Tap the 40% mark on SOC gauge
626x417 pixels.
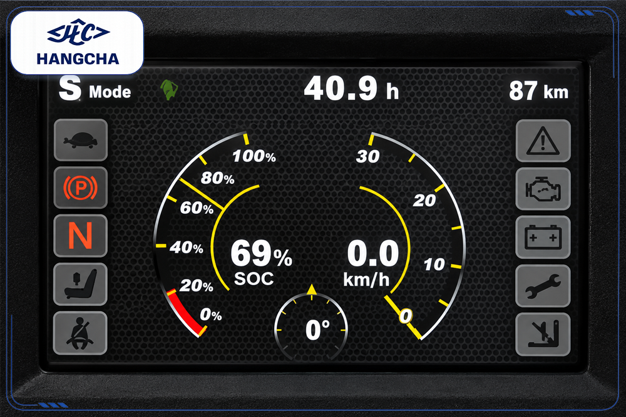pos(187,248)
